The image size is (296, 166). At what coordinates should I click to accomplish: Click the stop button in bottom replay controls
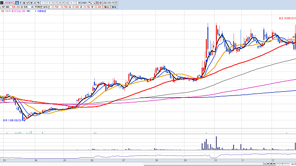[271, 164]
